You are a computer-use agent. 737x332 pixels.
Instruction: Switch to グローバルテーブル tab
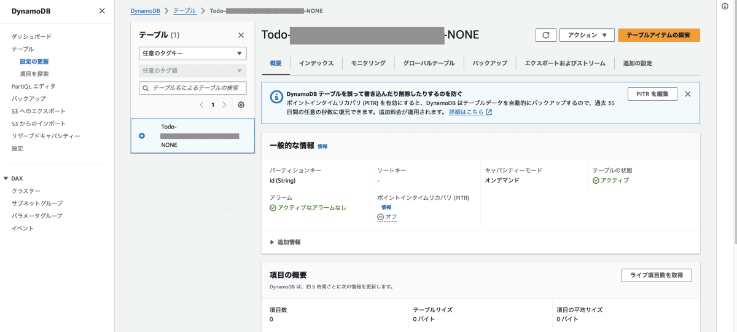(x=429, y=63)
